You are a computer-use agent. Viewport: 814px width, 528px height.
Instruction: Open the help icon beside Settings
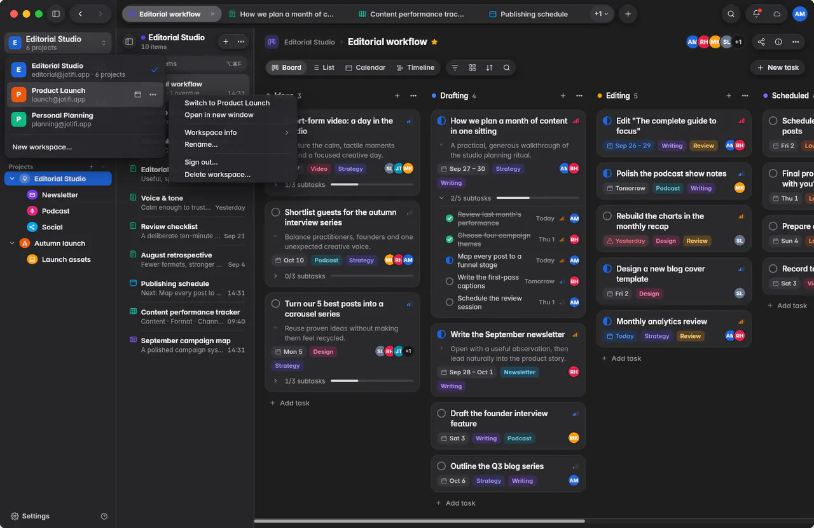tap(104, 517)
